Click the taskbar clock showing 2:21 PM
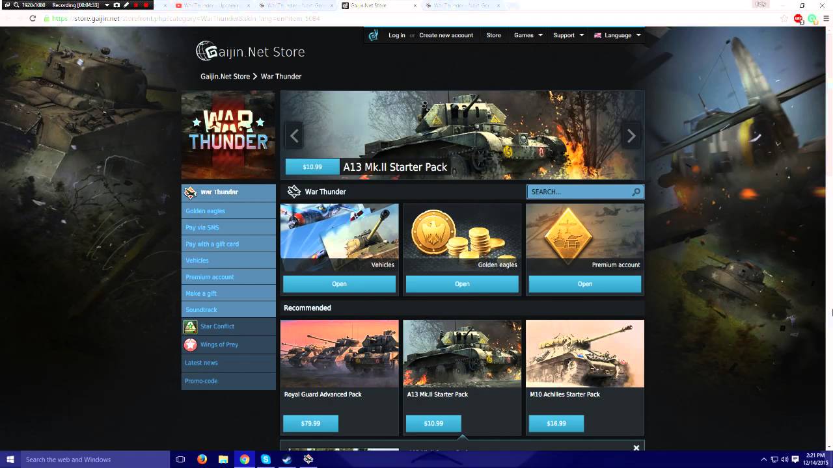Viewport: 833px width, 468px height. click(815, 460)
